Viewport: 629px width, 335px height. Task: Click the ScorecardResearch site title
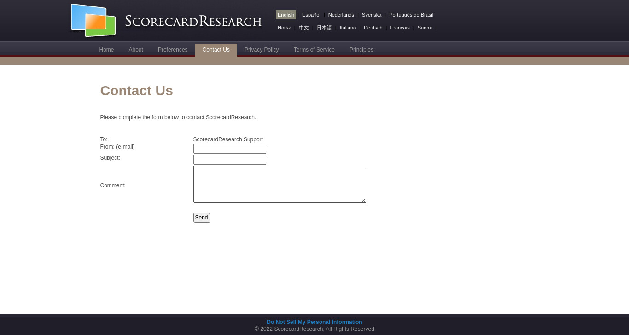click(x=193, y=21)
